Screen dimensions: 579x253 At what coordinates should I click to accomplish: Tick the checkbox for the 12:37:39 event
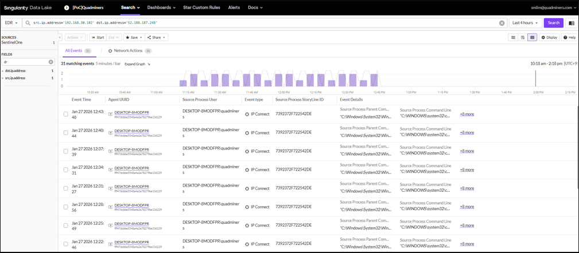click(66, 151)
